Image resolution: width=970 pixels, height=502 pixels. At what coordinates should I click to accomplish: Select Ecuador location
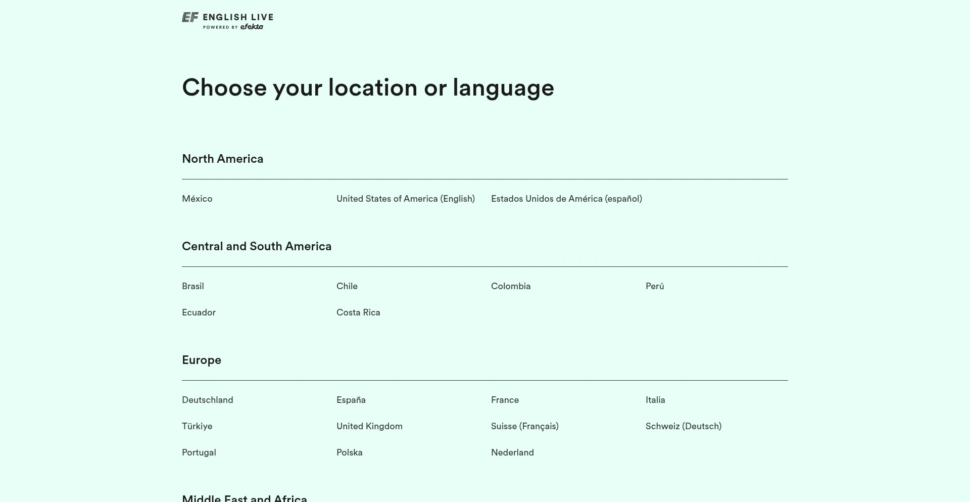[x=199, y=312]
